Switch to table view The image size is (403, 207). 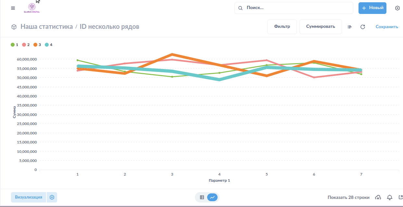[202, 197]
